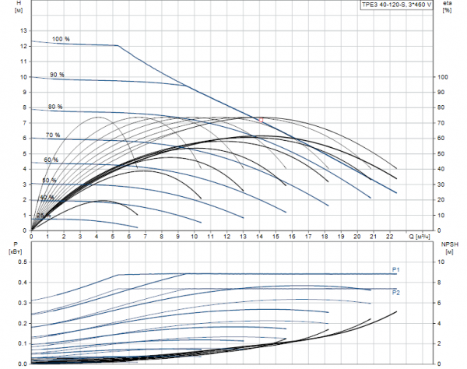Click the NPSH axis title
Screen dimensions: 467x369
point(450,248)
